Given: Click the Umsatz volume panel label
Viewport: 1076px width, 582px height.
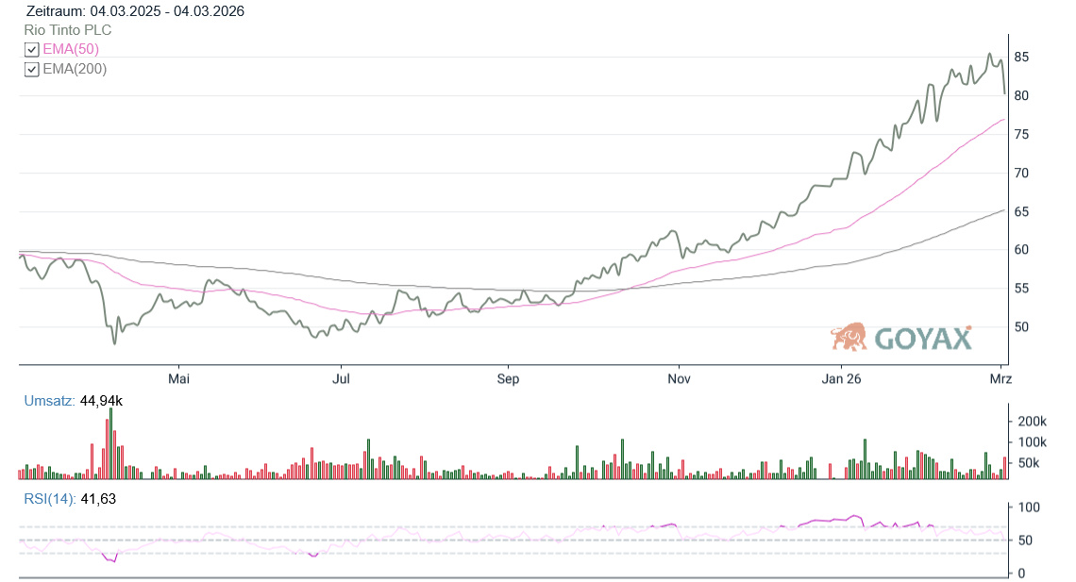Looking at the screenshot, I should click(x=49, y=401).
